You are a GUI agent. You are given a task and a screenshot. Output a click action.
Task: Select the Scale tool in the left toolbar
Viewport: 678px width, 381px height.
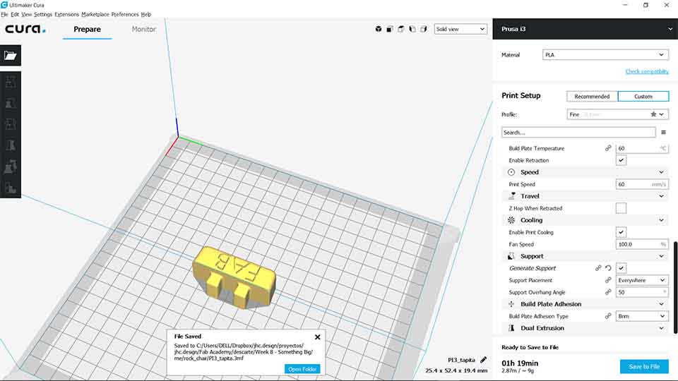click(11, 103)
